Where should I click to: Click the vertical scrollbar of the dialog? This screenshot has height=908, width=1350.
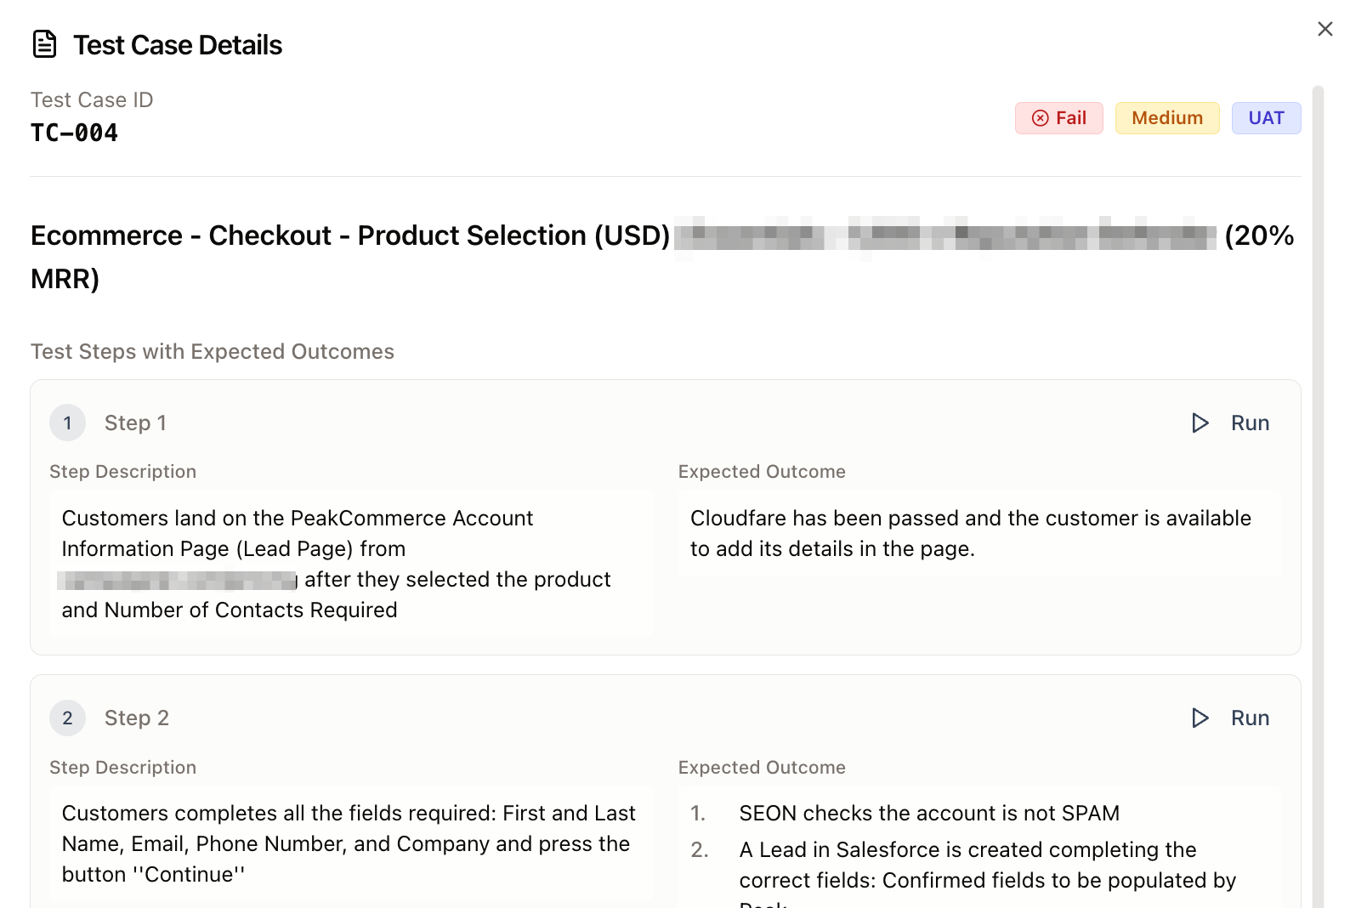click(1318, 425)
